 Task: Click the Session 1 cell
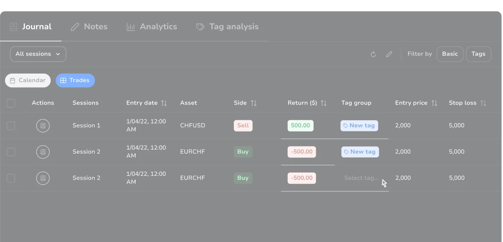[x=87, y=126]
